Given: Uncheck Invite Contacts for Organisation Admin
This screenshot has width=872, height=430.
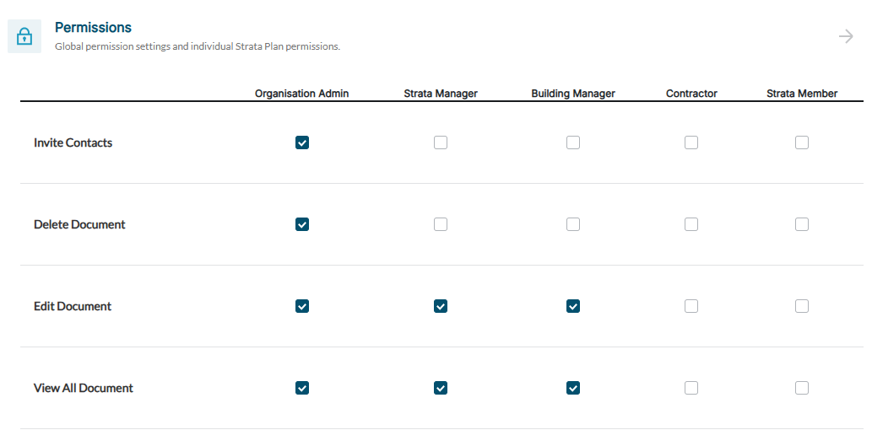Looking at the screenshot, I should (302, 142).
